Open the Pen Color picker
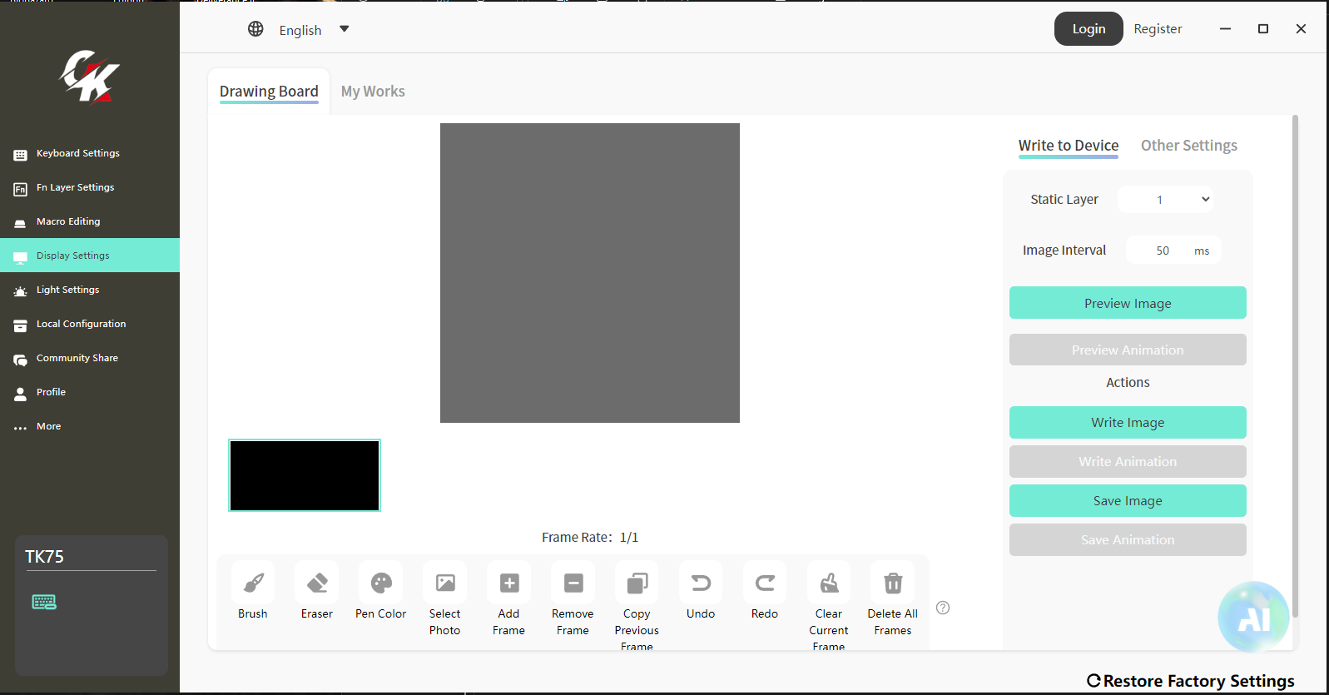This screenshot has height=695, width=1329. pos(381,583)
